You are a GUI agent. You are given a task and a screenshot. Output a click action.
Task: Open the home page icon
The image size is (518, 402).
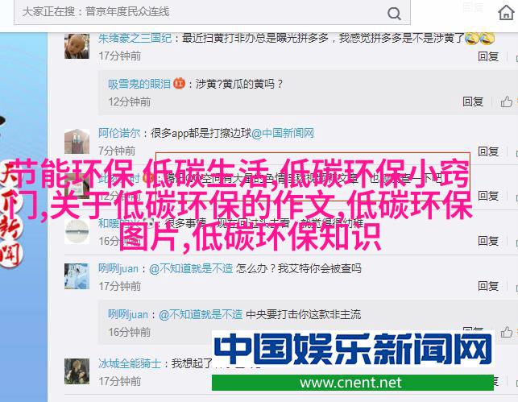(x=506, y=13)
